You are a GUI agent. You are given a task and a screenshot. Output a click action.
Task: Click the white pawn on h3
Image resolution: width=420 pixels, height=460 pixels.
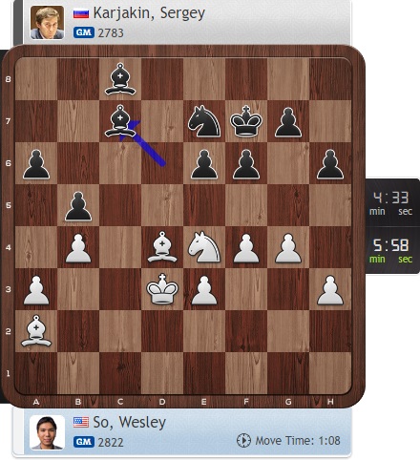pyautogui.click(x=330, y=290)
